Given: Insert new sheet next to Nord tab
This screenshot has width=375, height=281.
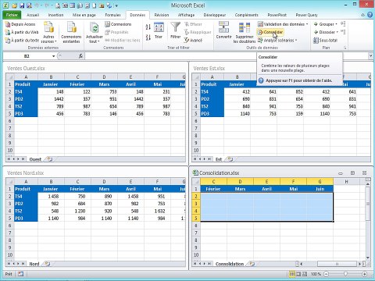Looking at the screenshot, I should pos(47,264).
